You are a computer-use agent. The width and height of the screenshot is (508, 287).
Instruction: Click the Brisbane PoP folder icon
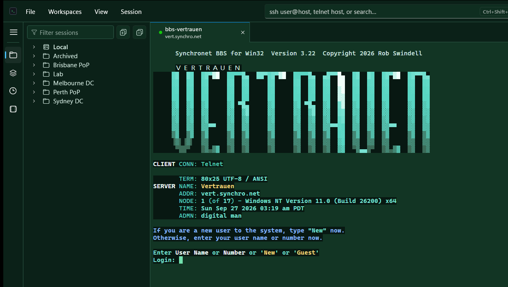(46, 65)
